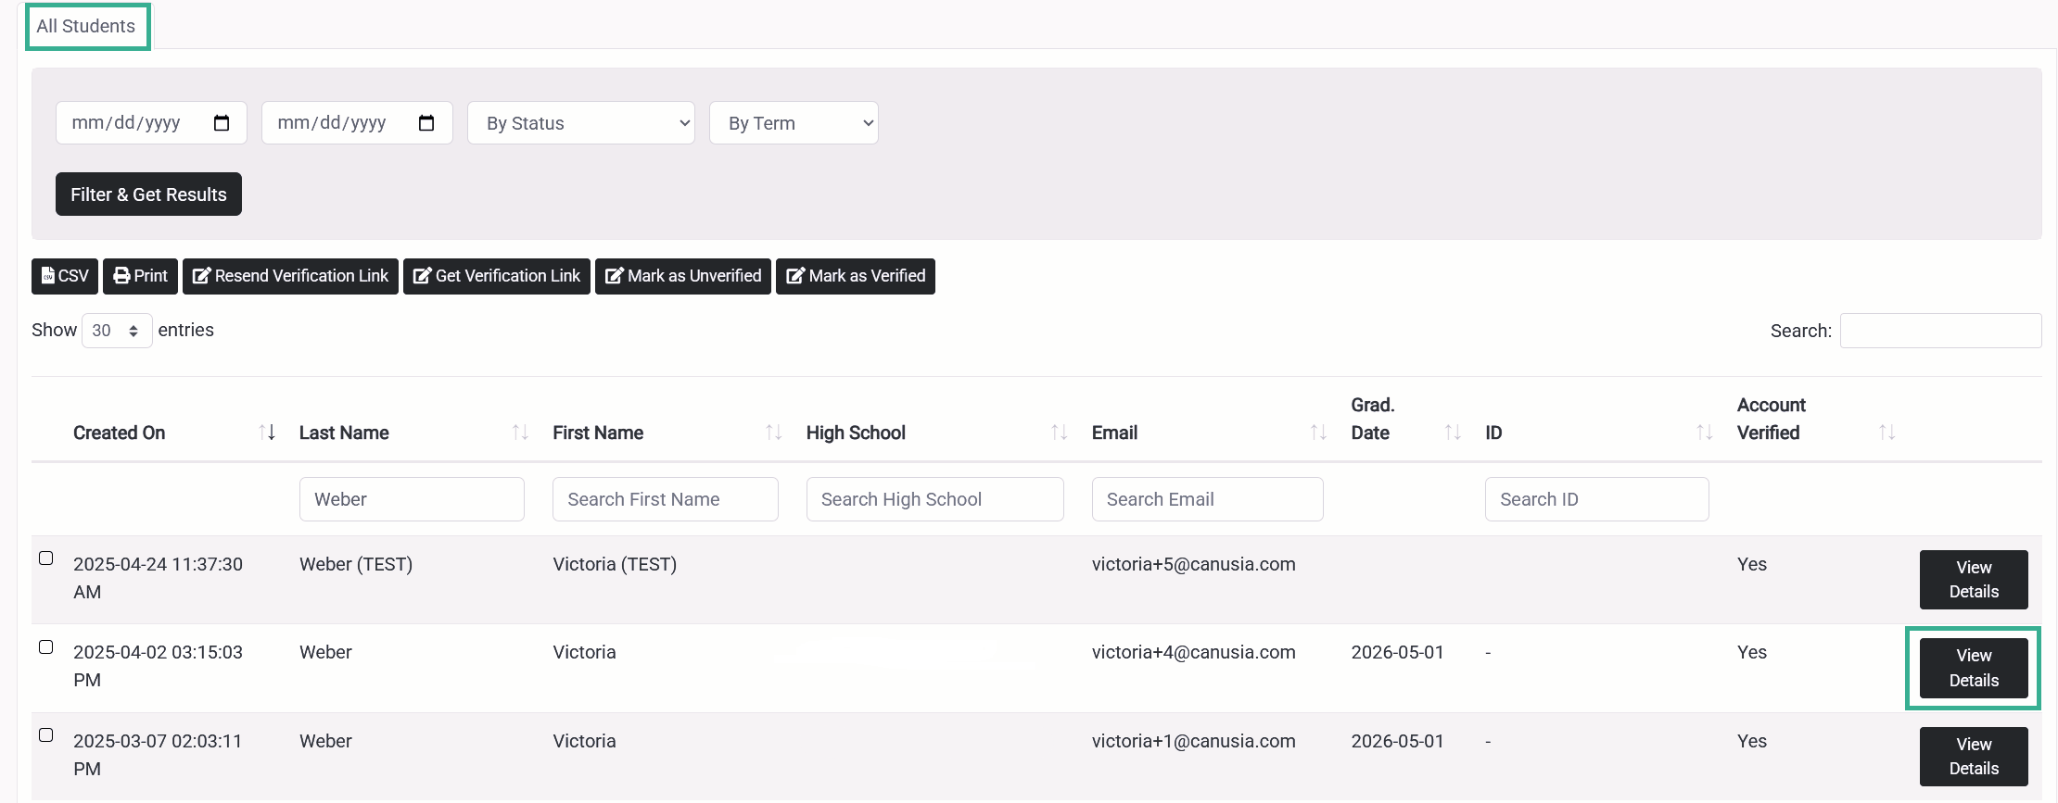Open the second date field's calendar picker
Screen dimensions: 2058x803
[x=426, y=123]
